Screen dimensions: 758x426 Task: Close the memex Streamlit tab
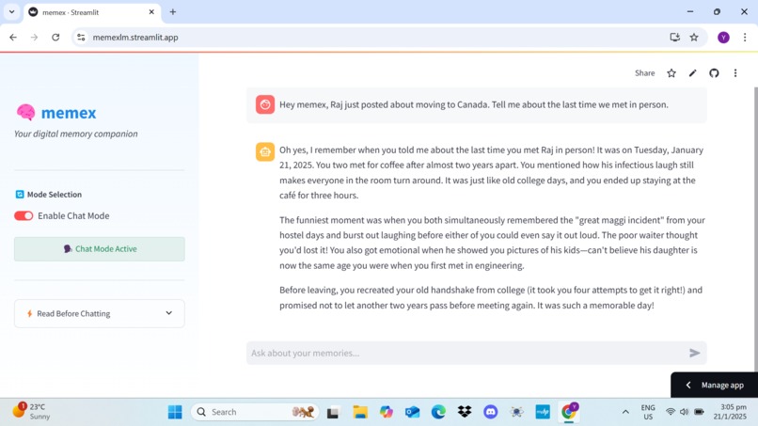pos(151,12)
